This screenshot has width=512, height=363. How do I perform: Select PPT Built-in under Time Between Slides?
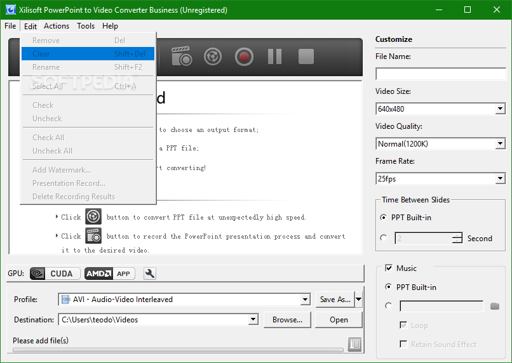tap(383, 217)
